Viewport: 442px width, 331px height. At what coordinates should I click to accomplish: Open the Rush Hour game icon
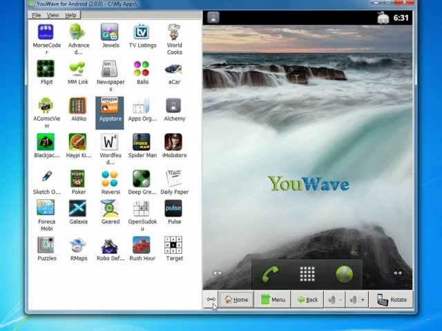click(142, 245)
